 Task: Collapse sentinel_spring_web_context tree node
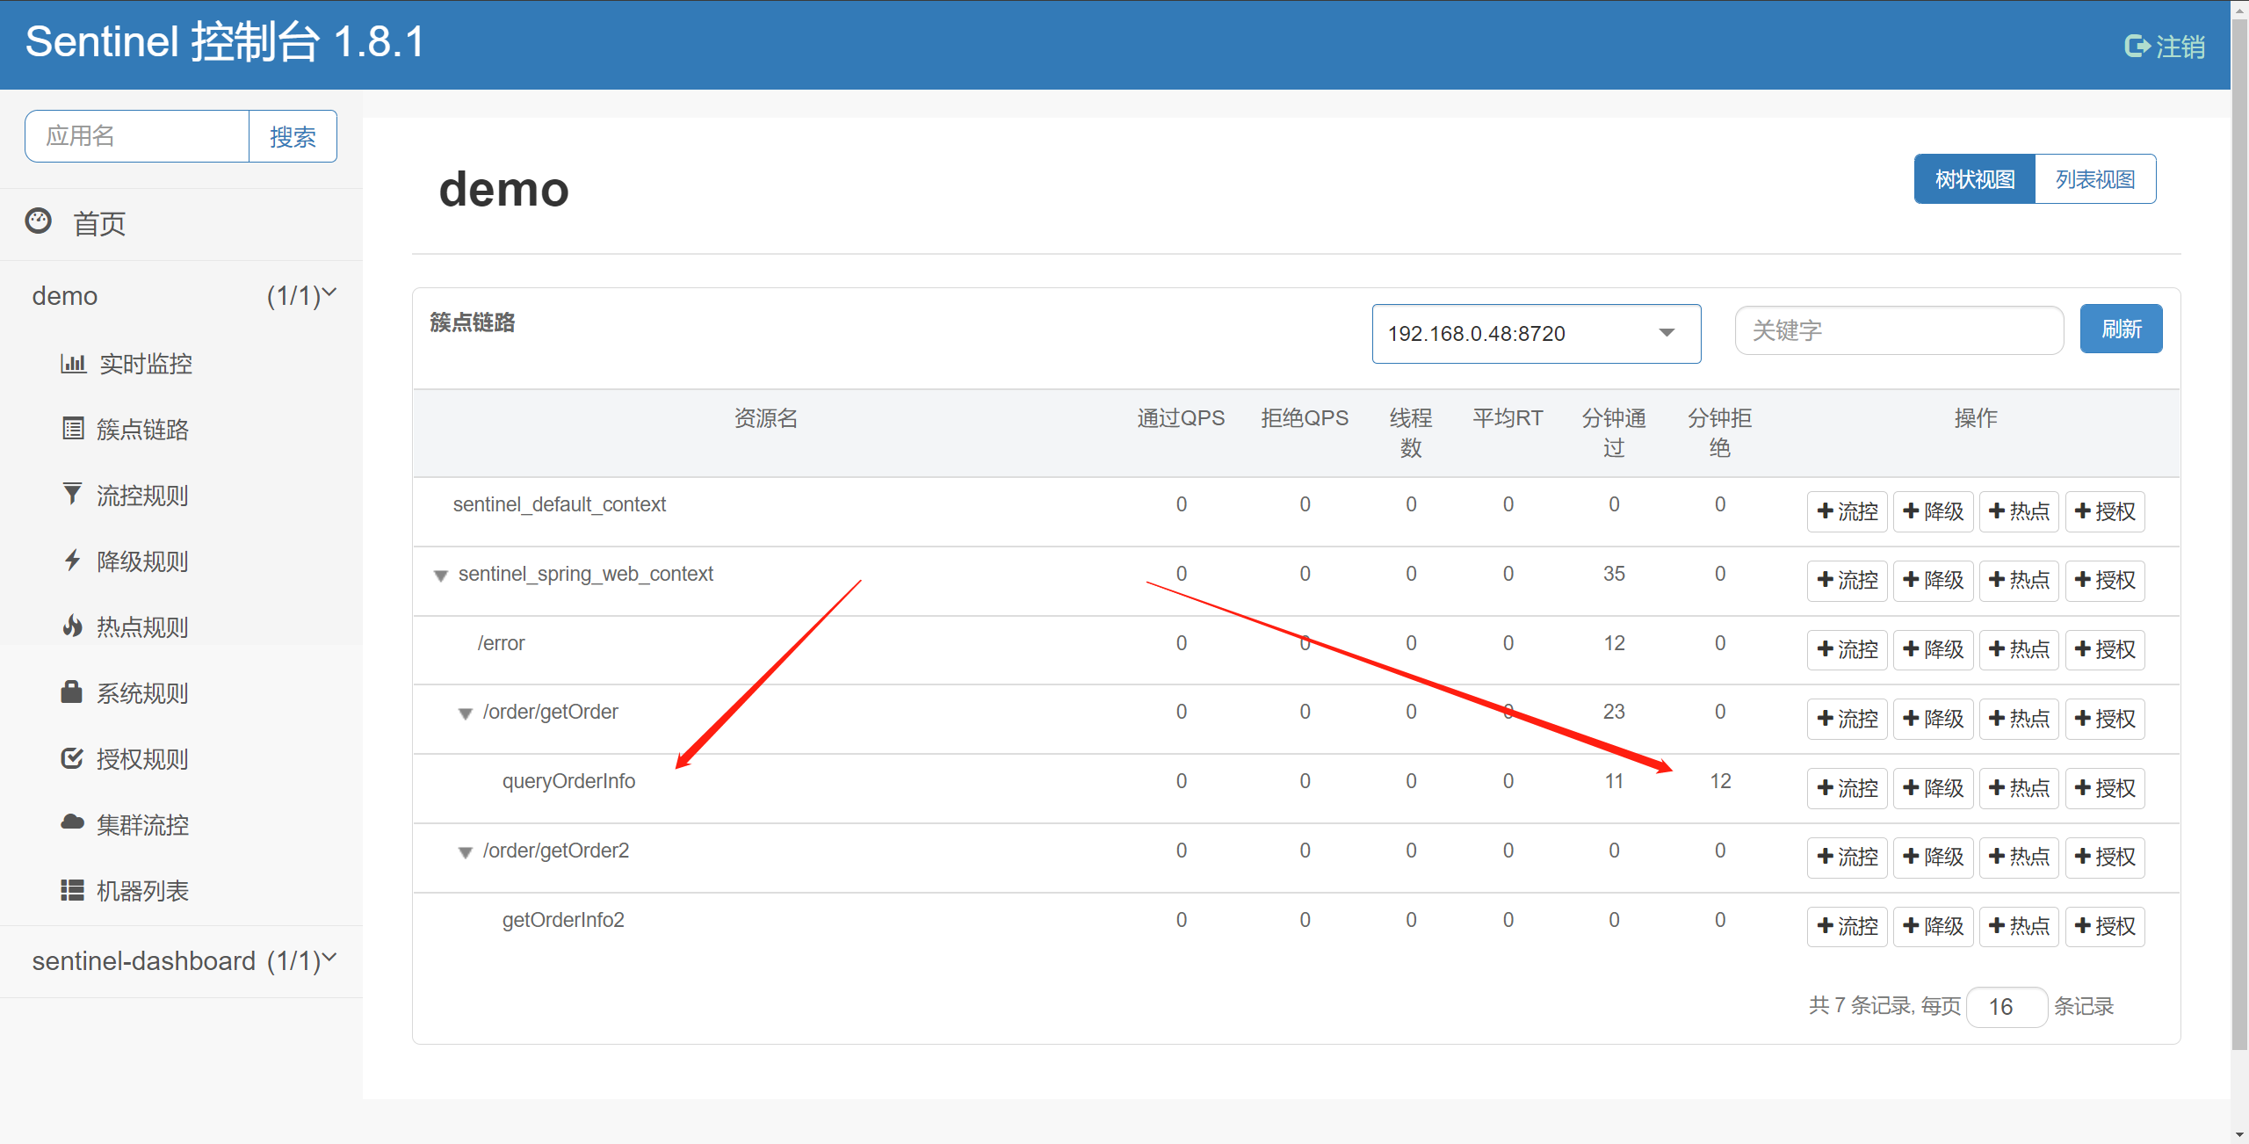[441, 576]
